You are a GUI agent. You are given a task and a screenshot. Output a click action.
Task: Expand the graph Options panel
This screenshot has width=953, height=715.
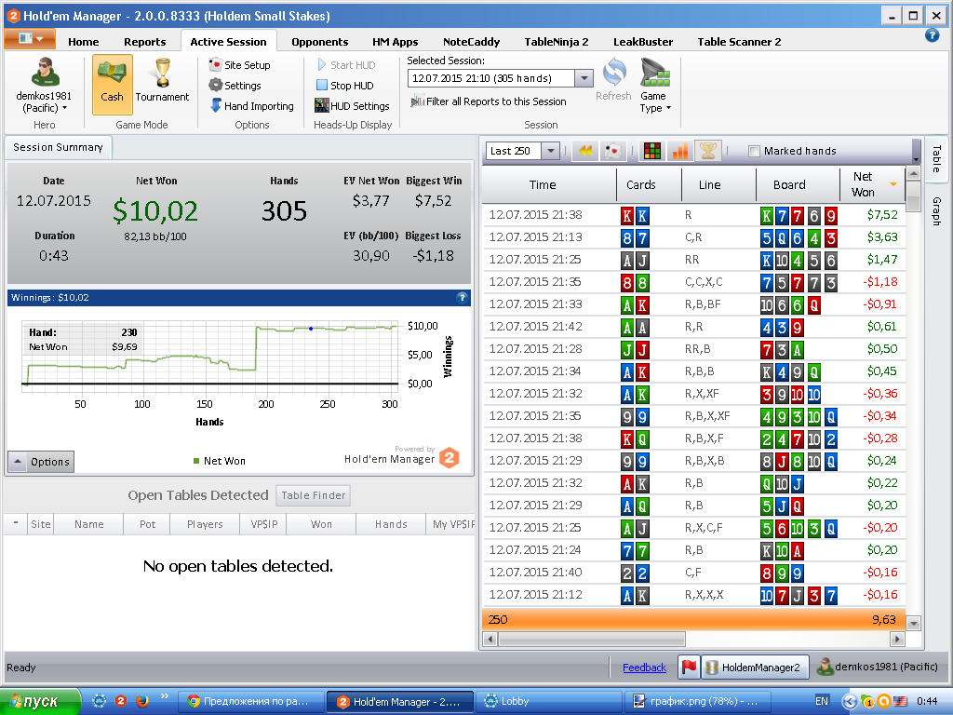coord(41,462)
